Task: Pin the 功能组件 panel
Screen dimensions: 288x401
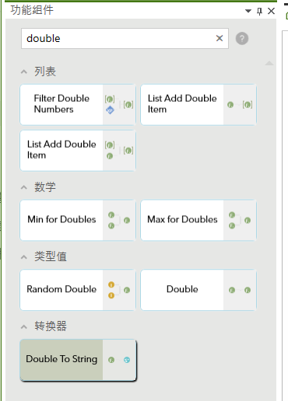Action: pyautogui.click(x=259, y=11)
